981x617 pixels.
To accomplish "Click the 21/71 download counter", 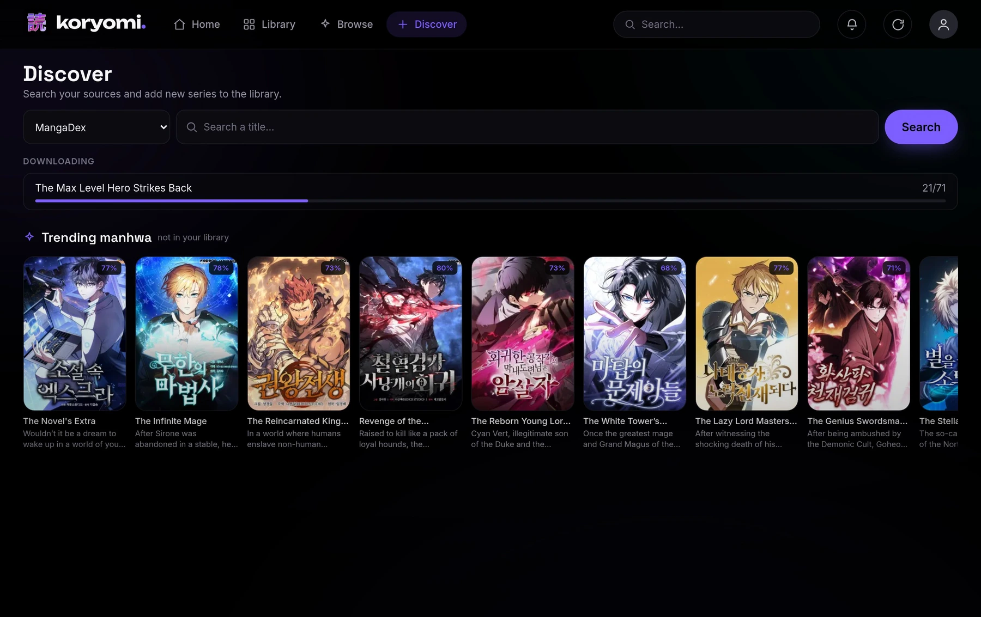I will tap(934, 188).
